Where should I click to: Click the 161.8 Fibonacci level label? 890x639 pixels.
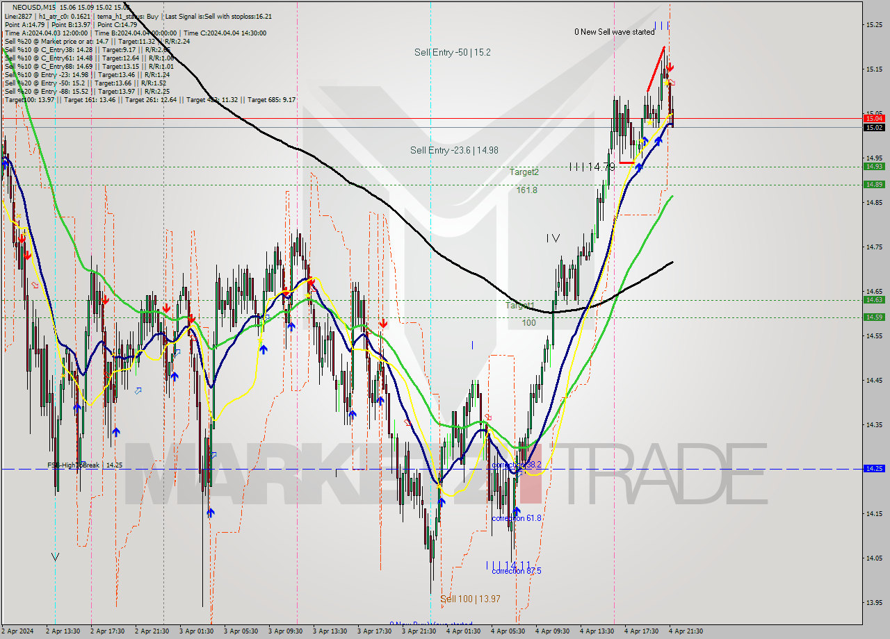[x=526, y=190]
